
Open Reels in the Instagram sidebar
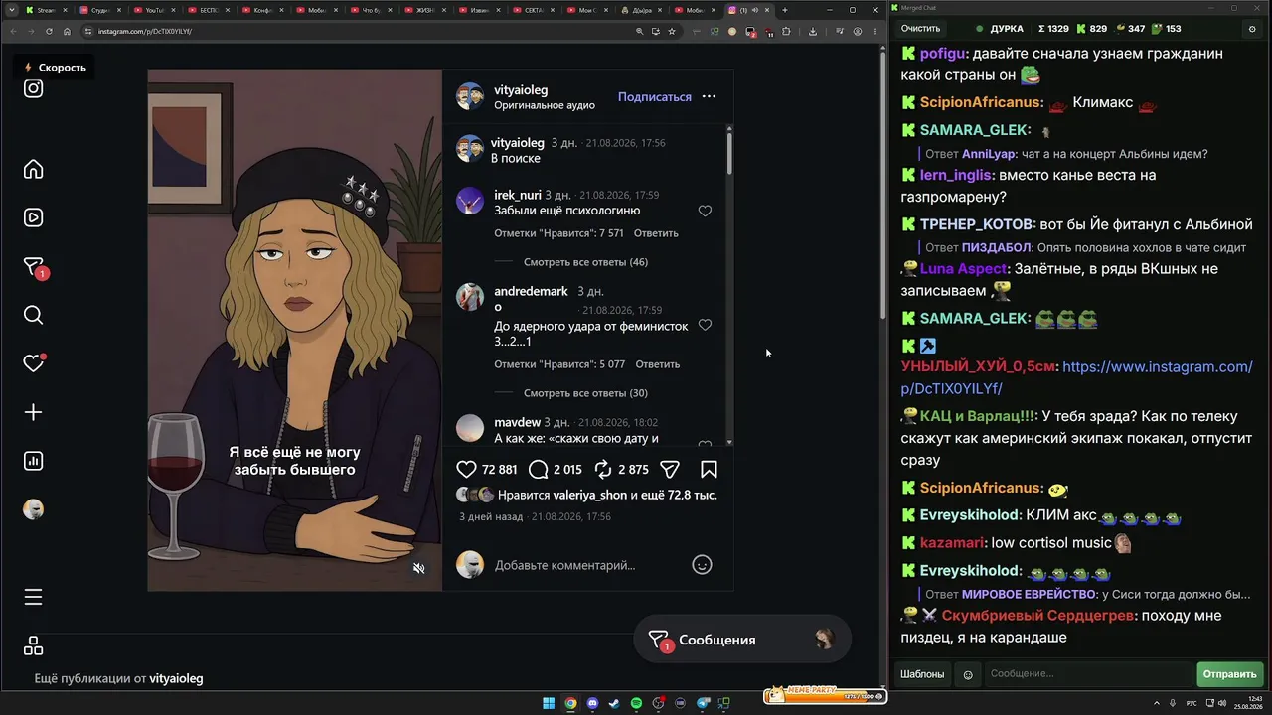coord(33,217)
